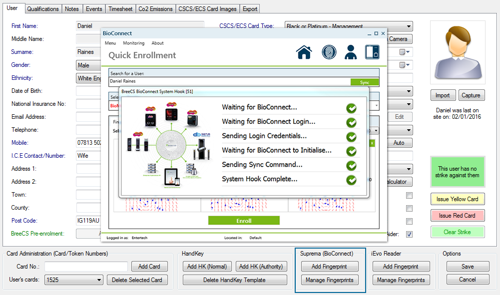Open the Monitoring menu in BioConnect
Viewport: 500px width, 295px height.
pos(133,43)
